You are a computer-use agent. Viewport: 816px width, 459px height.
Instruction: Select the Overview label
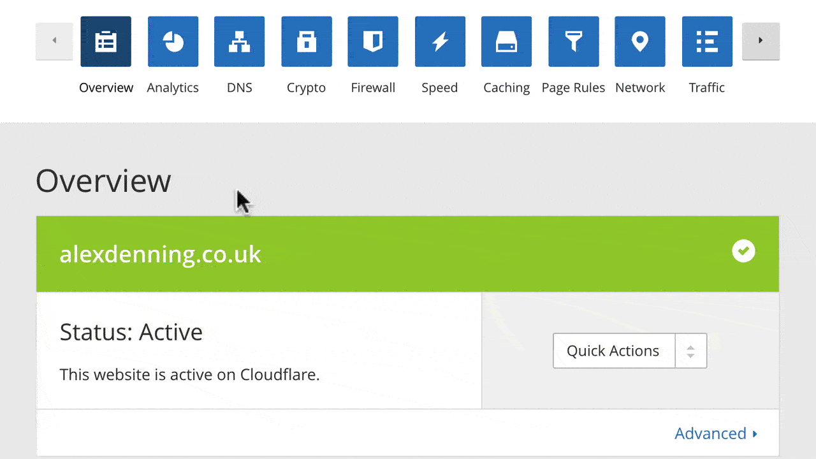(106, 88)
